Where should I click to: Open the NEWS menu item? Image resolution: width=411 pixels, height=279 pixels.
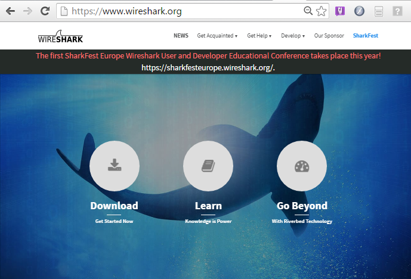click(x=181, y=36)
